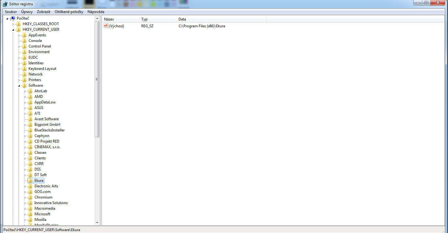
Task: Click the Microsoft folder icon
Action: point(30,214)
